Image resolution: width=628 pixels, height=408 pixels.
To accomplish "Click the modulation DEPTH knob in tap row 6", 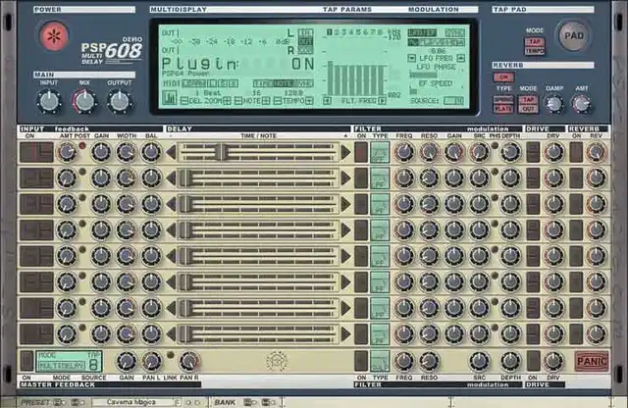I will pyautogui.click(x=510, y=282).
